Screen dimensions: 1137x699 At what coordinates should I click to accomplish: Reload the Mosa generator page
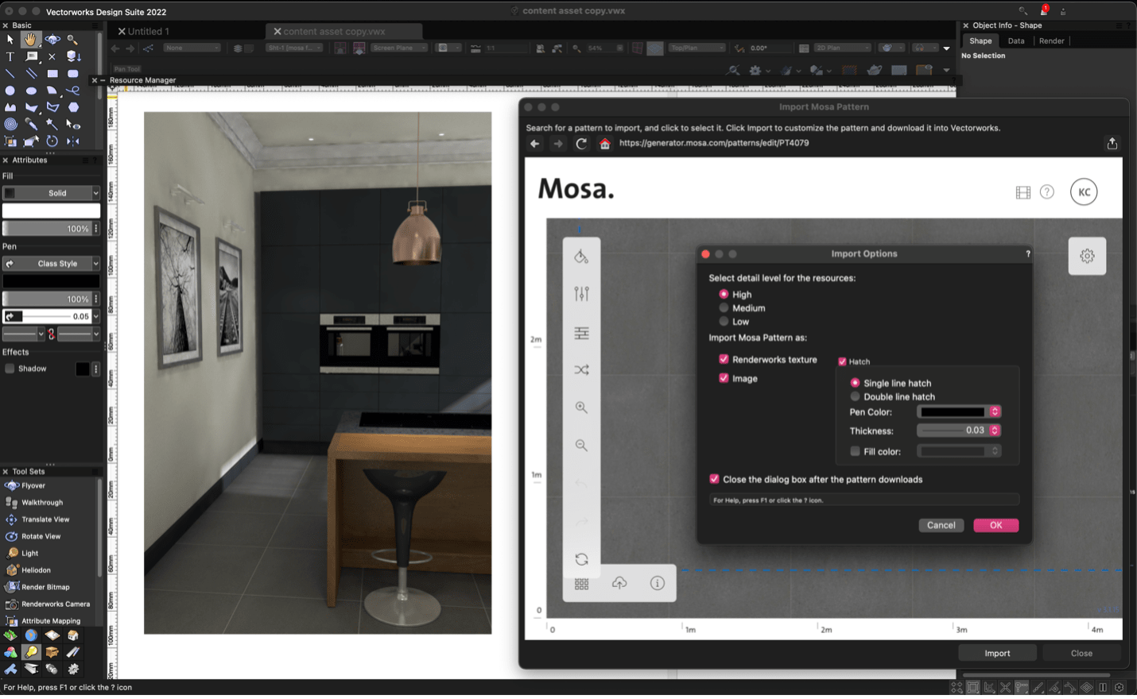(x=581, y=144)
